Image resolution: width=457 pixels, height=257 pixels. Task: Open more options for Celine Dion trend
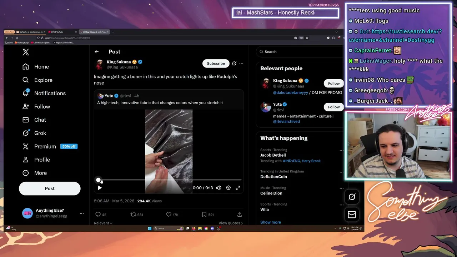pyautogui.click(x=341, y=188)
